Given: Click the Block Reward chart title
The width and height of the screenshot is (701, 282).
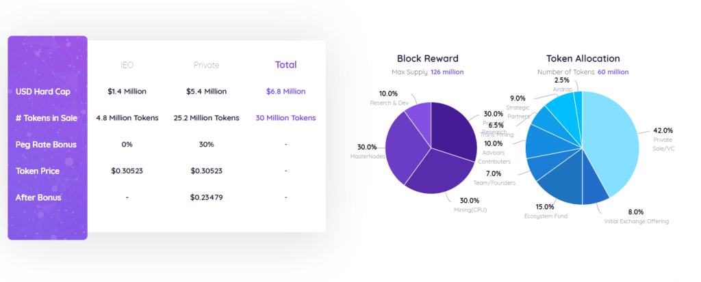Looking at the screenshot, I should coord(428,59).
